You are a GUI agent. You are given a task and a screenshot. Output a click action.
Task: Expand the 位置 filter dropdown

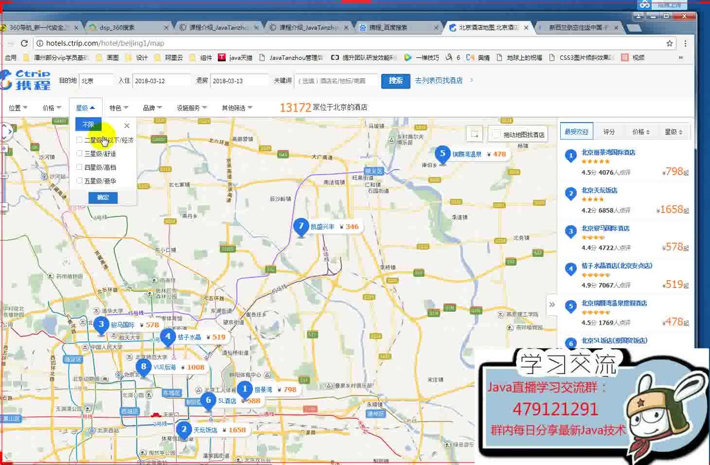18,108
